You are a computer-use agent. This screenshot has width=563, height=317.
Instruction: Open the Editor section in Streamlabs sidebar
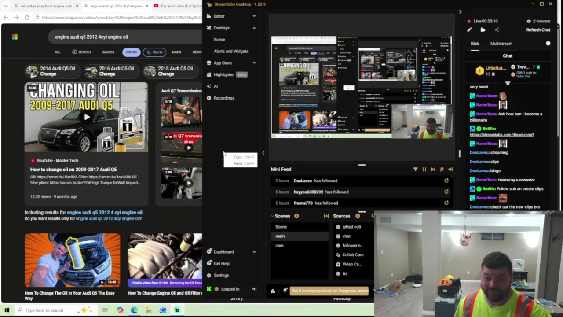pyautogui.click(x=219, y=16)
